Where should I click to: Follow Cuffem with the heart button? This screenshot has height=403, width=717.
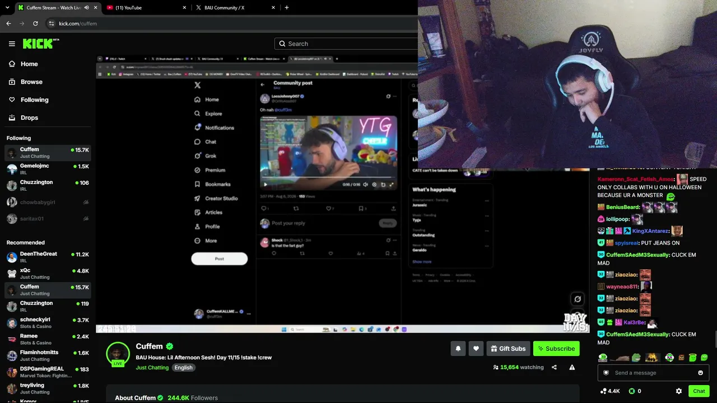pyautogui.click(x=476, y=349)
